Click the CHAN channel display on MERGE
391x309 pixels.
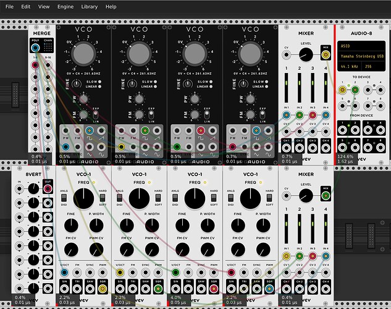point(48,46)
